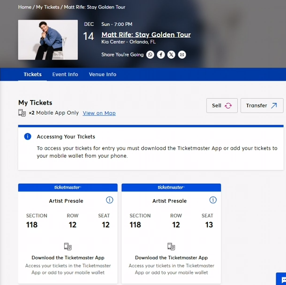
Task: Click blue info icon beside Accessing Your Tickets
Action: click(x=28, y=137)
